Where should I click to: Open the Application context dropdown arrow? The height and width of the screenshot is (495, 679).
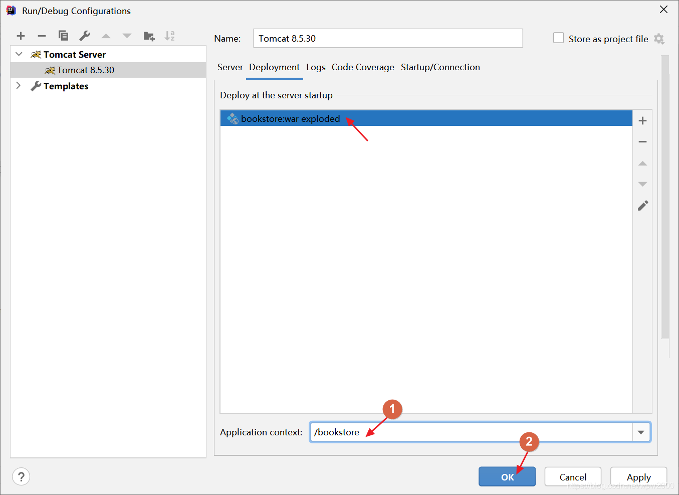pyautogui.click(x=641, y=432)
